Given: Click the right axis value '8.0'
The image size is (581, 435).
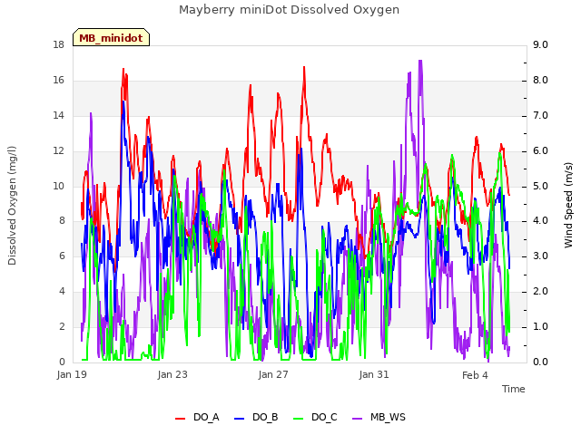Looking at the screenshot, I should tap(540, 81).
